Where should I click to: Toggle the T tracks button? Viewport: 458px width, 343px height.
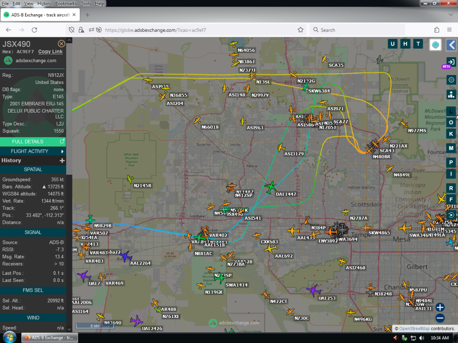pyautogui.click(x=418, y=44)
